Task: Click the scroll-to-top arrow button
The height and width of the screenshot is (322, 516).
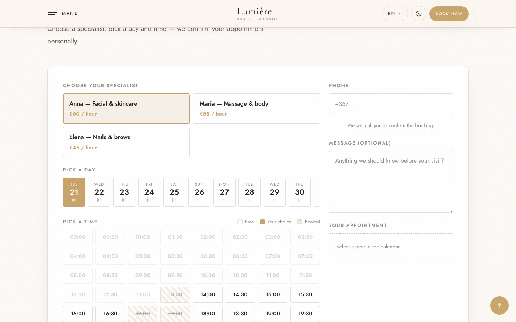Action: coord(499,305)
